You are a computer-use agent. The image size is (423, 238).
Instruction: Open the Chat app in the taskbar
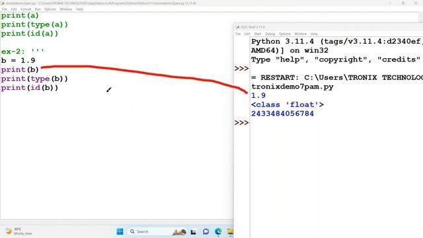206,231
